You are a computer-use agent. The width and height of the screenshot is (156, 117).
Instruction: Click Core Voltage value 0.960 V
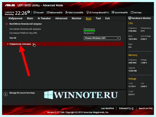[144, 39]
